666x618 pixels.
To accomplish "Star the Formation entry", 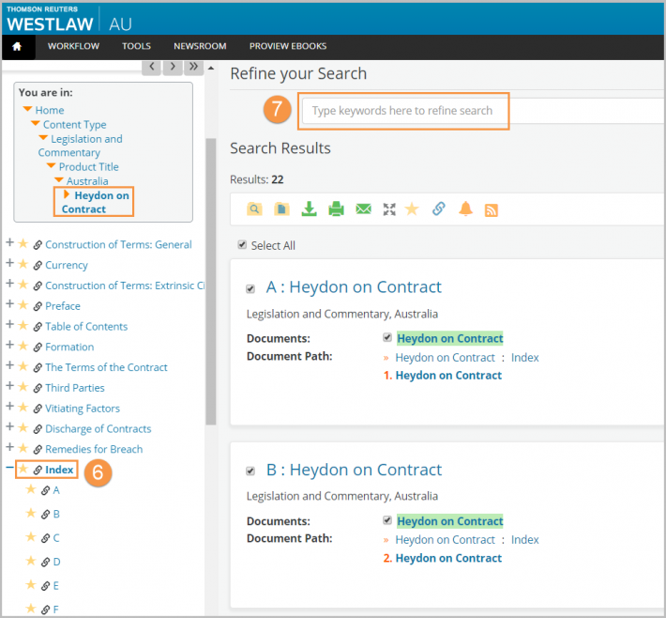I will (x=23, y=346).
